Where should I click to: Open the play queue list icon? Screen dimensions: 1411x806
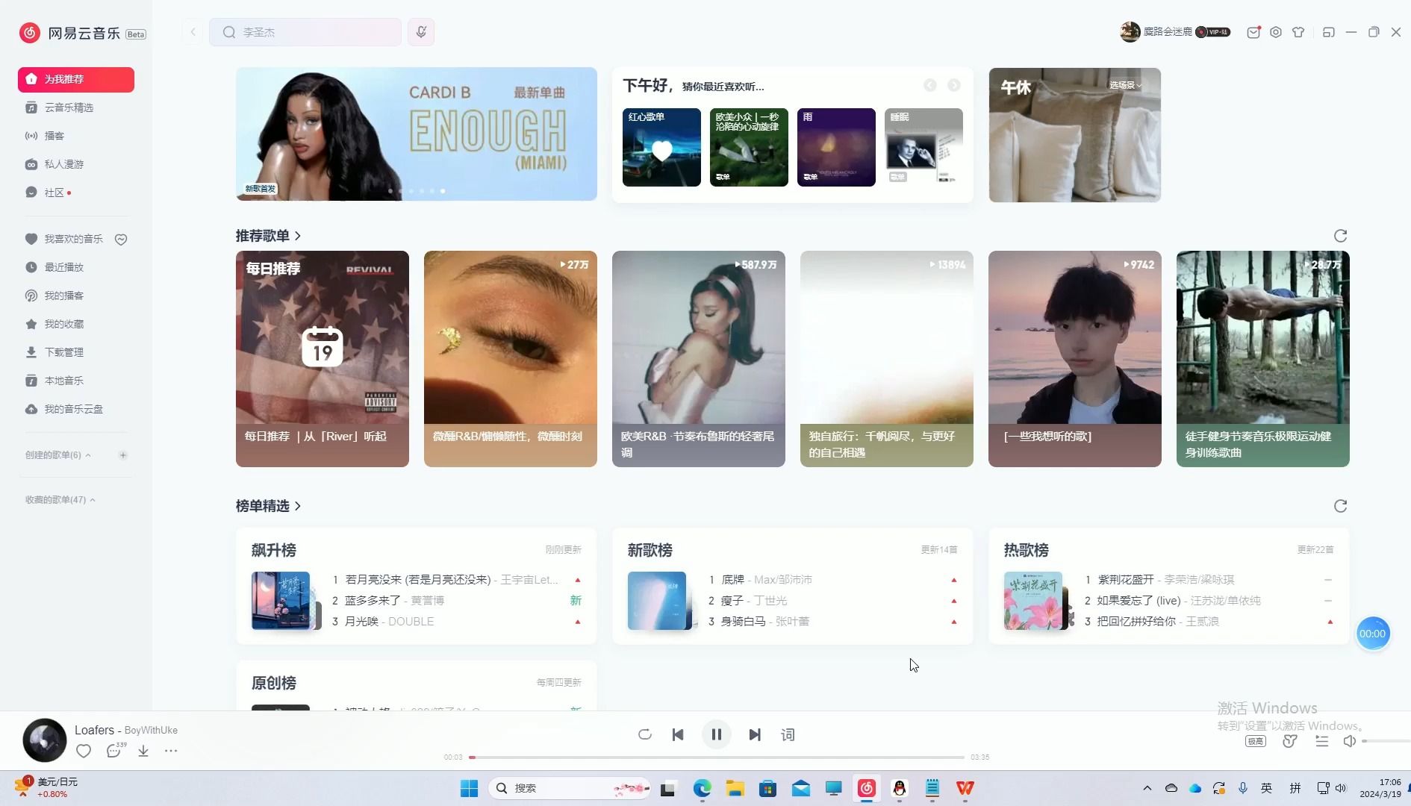pyautogui.click(x=1322, y=741)
